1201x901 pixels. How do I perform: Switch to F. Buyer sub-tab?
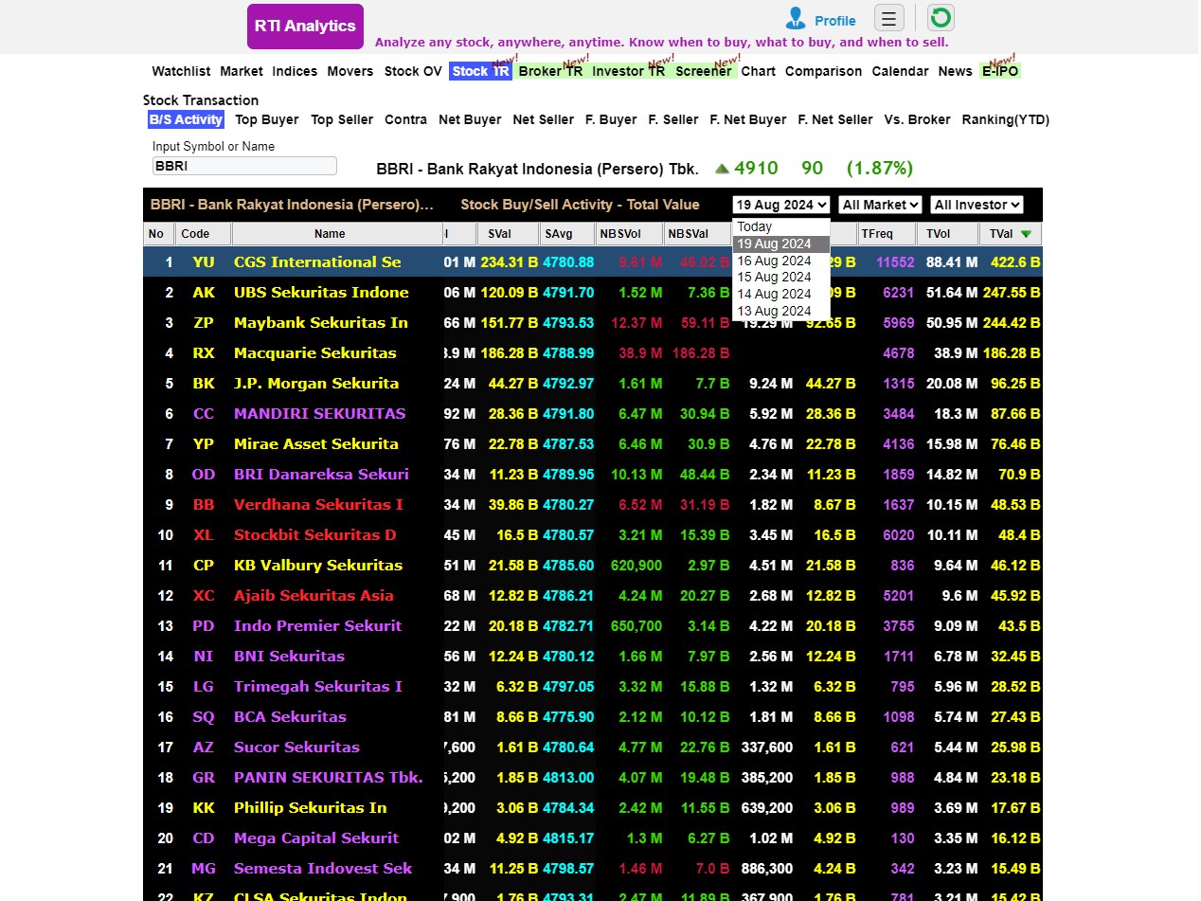click(611, 119)
